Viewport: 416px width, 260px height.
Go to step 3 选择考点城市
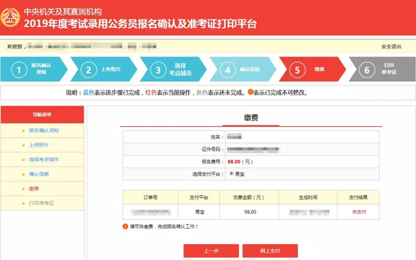(173, 69)
